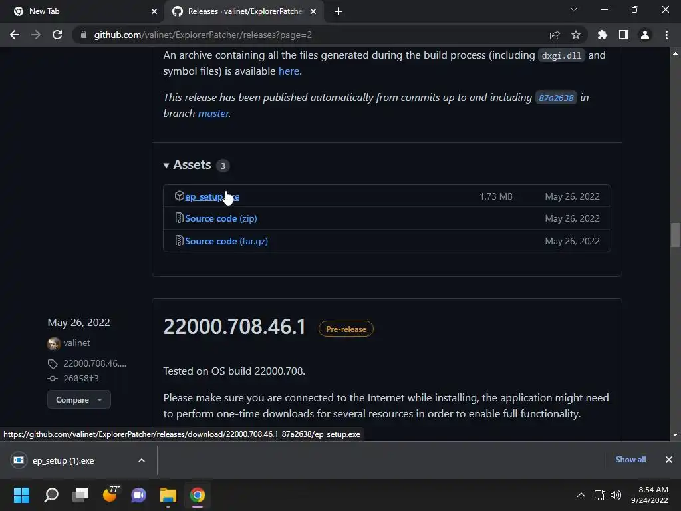Click Chrome icon in taskbar
681x511 pixels.
197,495
